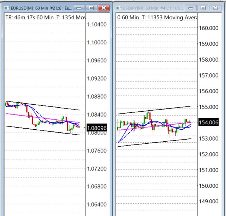Click the 160.000 price scale label
Image resolution: width=226 pixels, height=216 pixels.
208,28
